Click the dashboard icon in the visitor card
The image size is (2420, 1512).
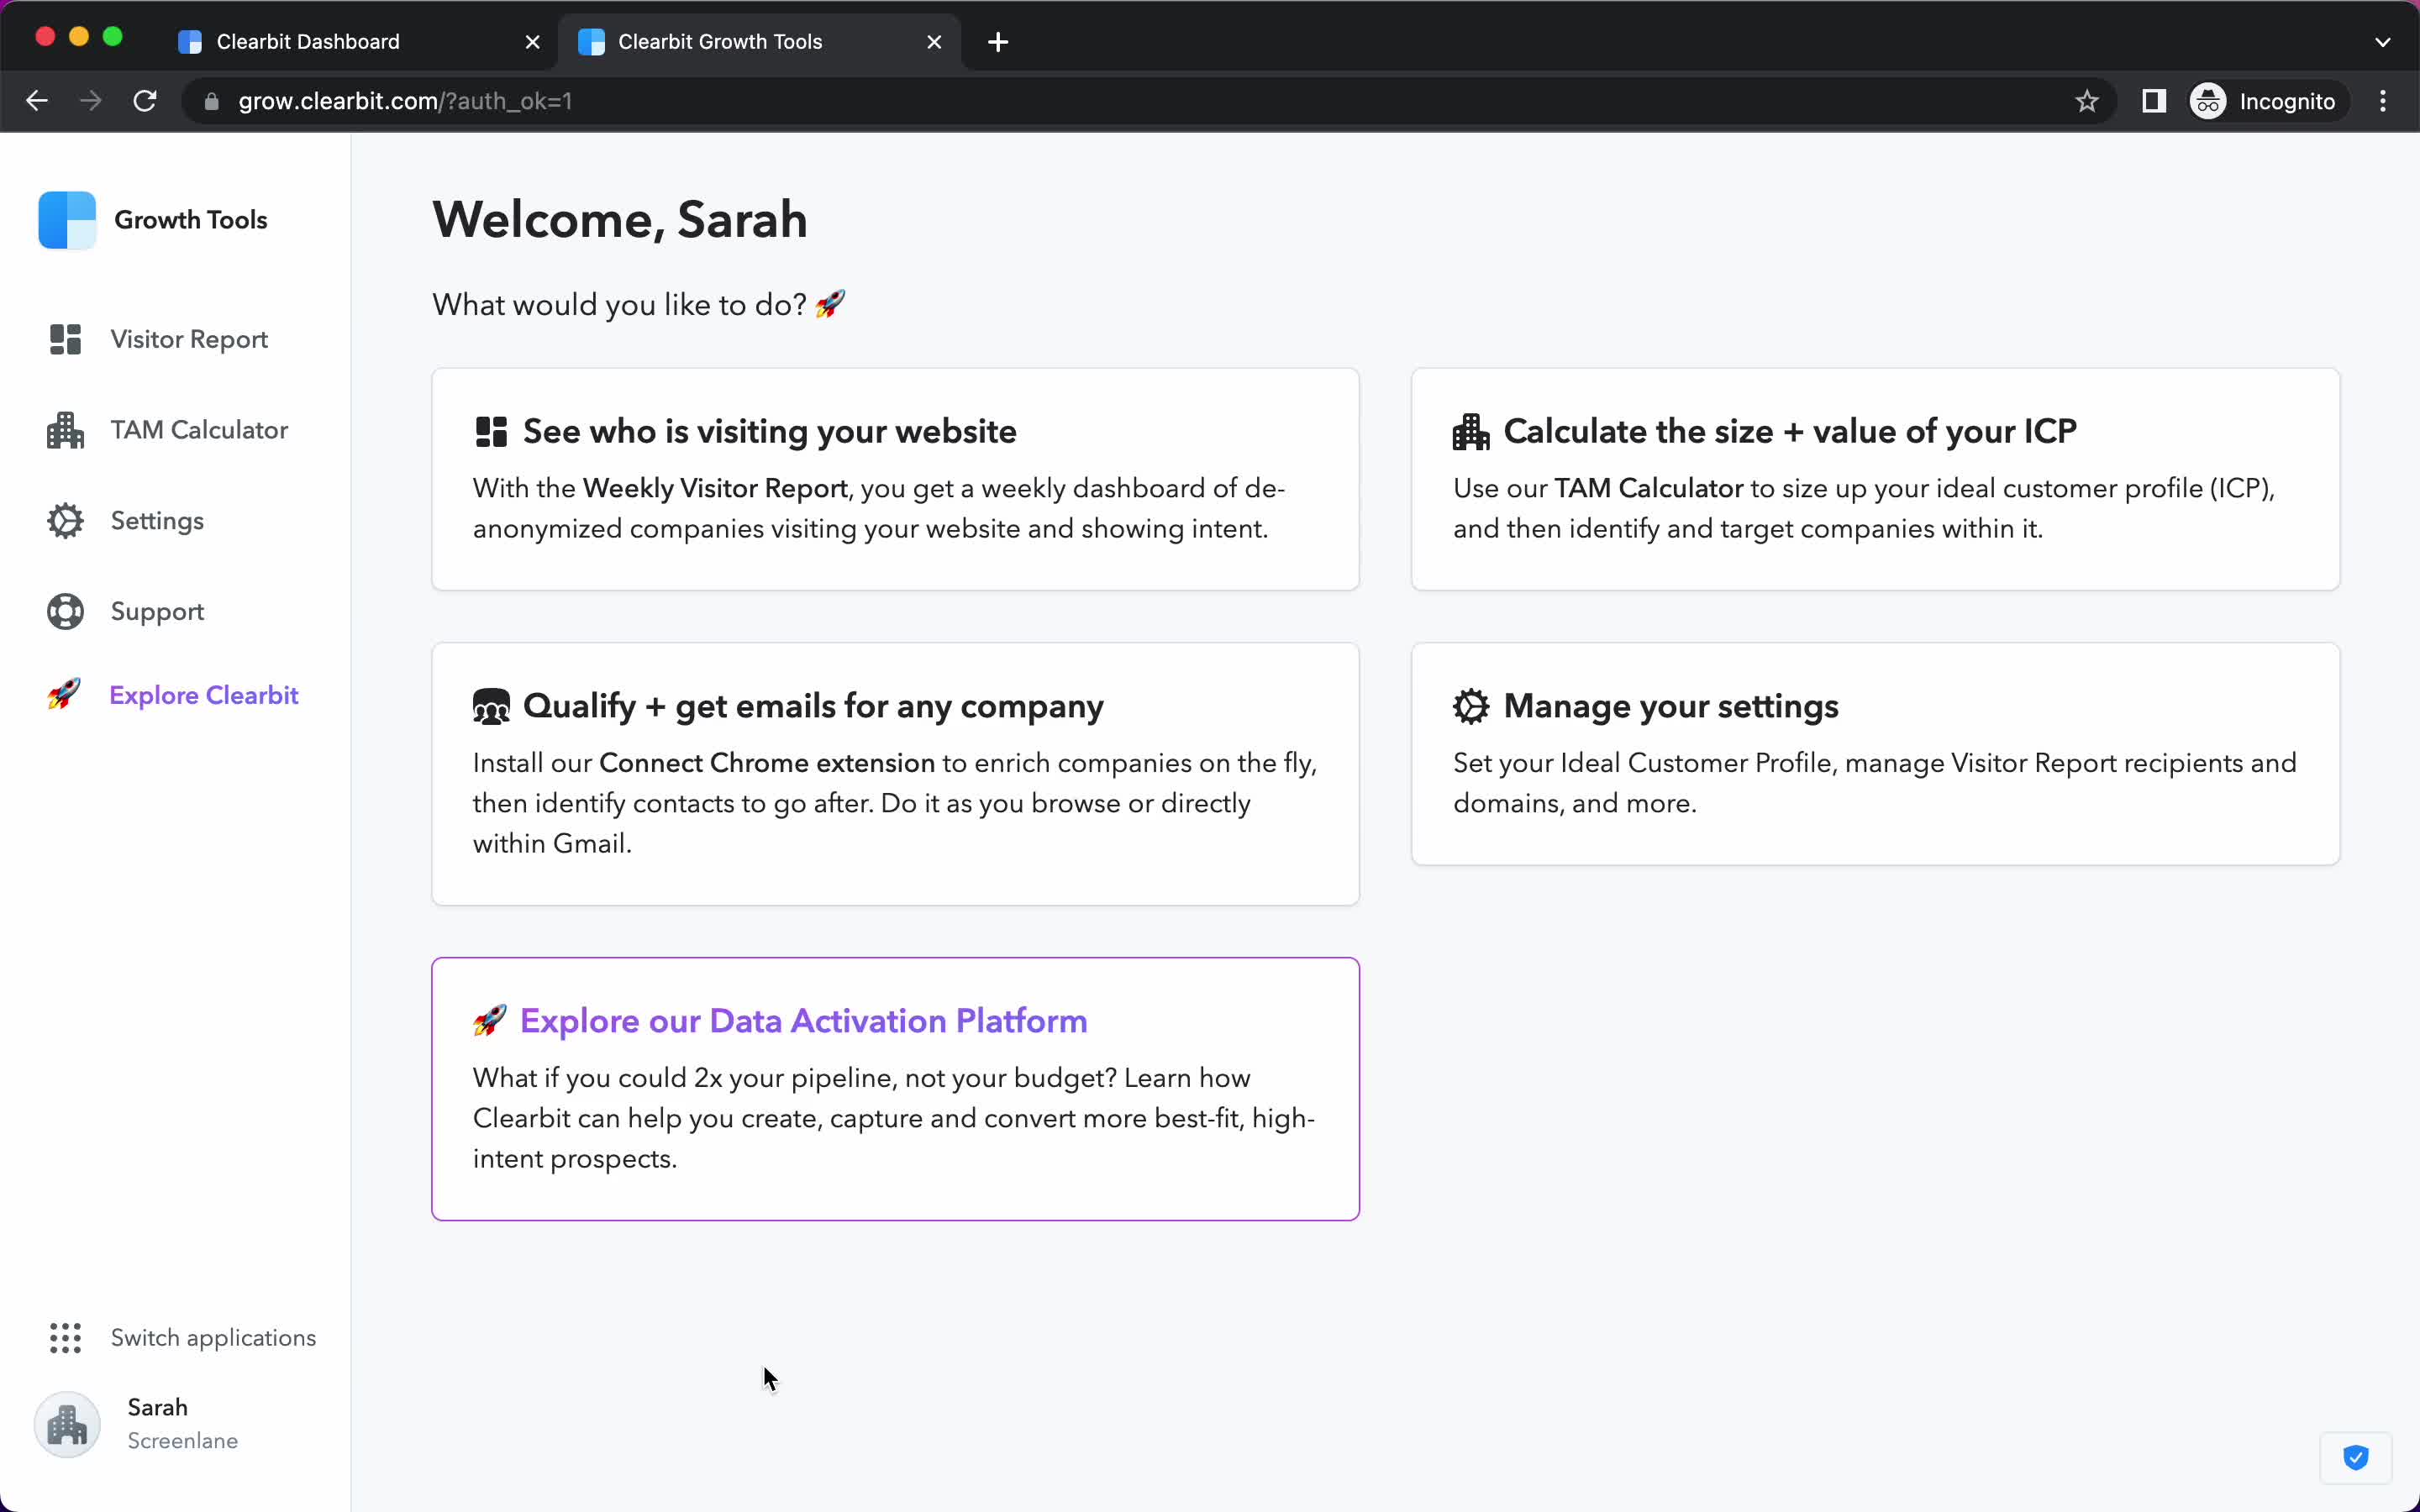pyautogui.click(x=491, y=432)
